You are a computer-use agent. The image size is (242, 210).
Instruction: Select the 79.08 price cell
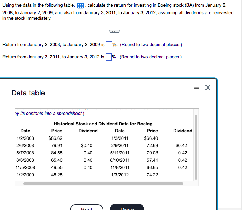[152, 153]
